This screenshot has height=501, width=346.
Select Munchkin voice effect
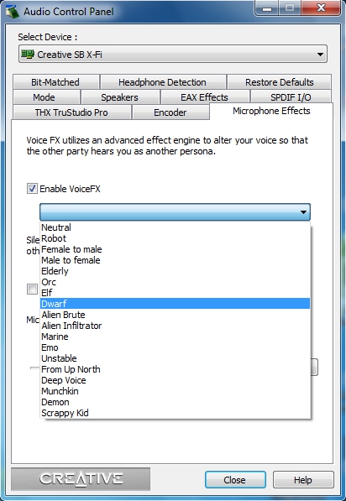click(x=176, y=391)
